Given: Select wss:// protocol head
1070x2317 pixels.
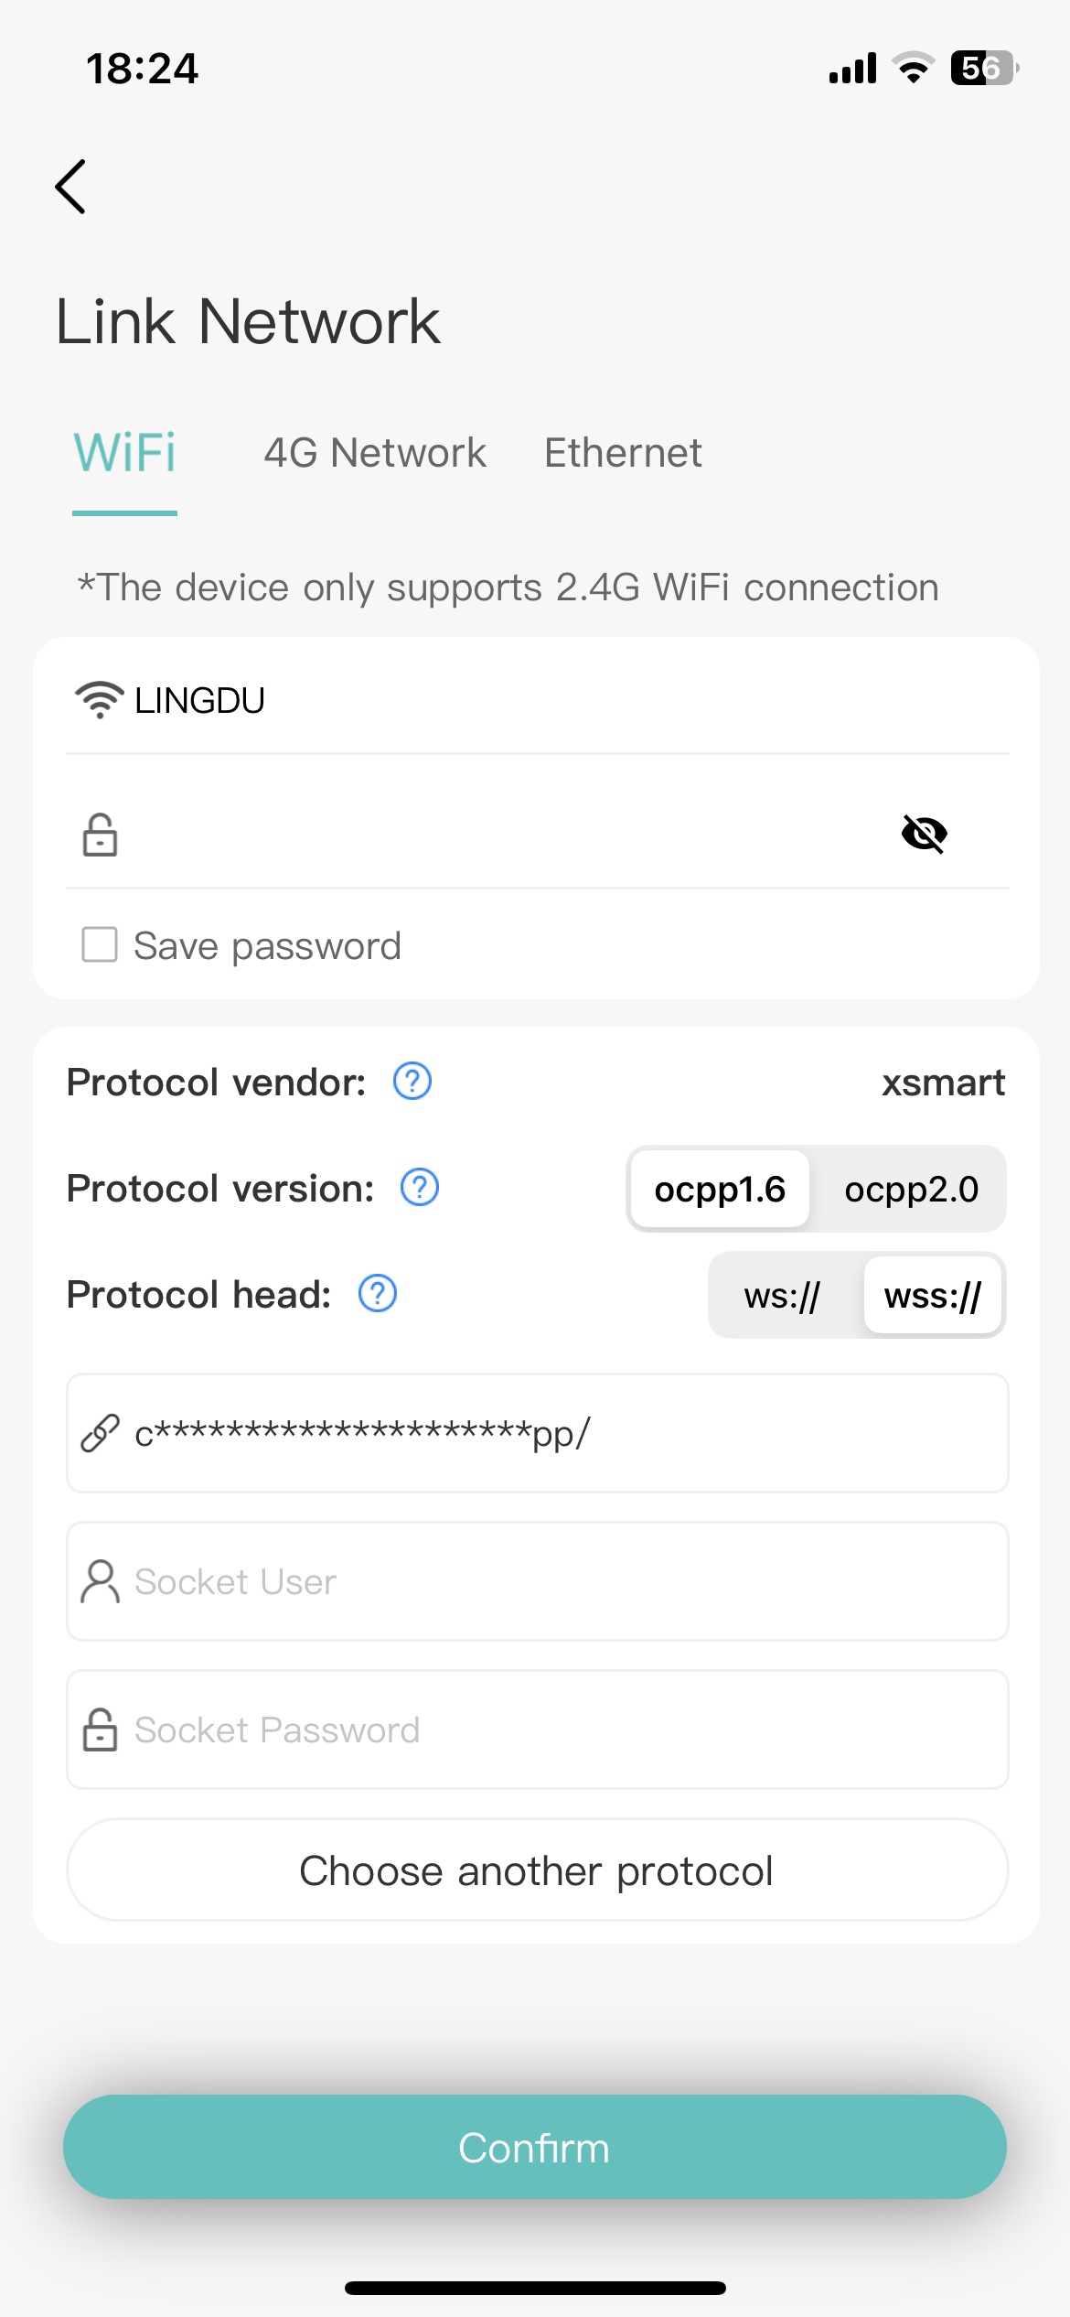Looking at the screenshot, I should coord(933,1296).
